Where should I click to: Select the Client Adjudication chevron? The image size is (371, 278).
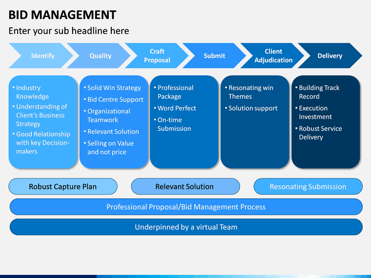pyautogui.click(x=273, y=56)
